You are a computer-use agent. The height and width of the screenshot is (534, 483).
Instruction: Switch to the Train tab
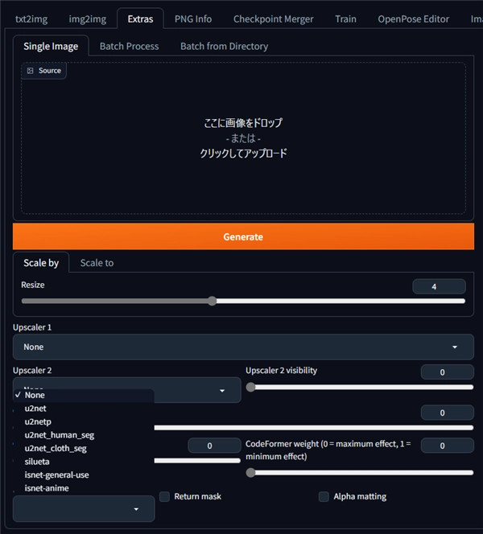click(345, 19)
